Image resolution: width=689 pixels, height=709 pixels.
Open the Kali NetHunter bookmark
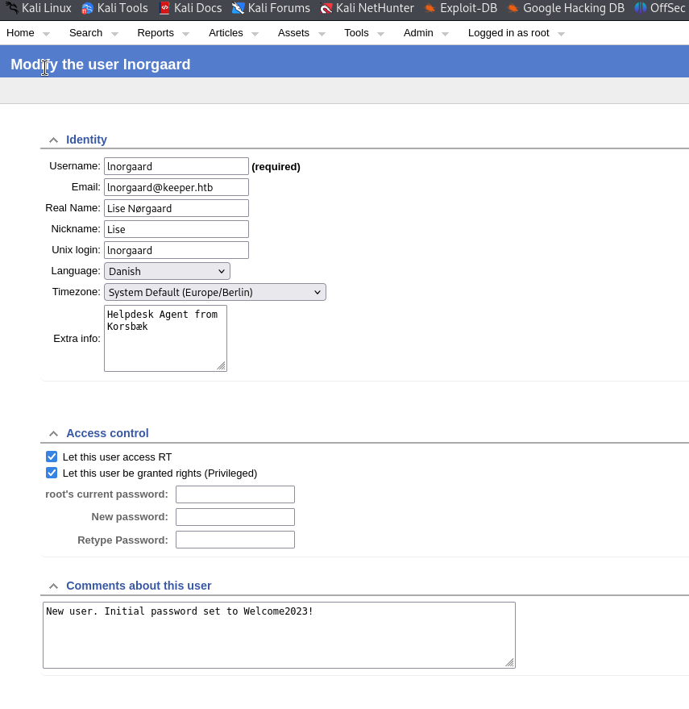tap(367, 8)
